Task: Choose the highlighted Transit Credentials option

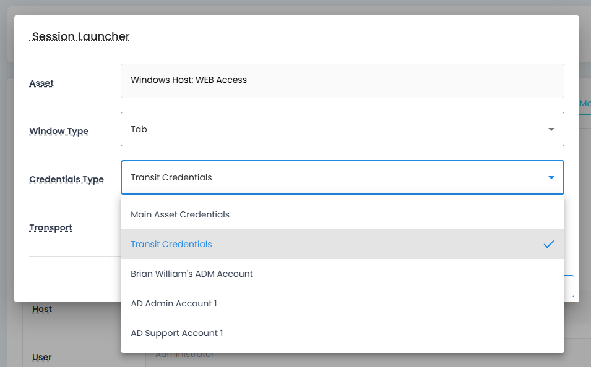Action: click(x=171, y=244)
